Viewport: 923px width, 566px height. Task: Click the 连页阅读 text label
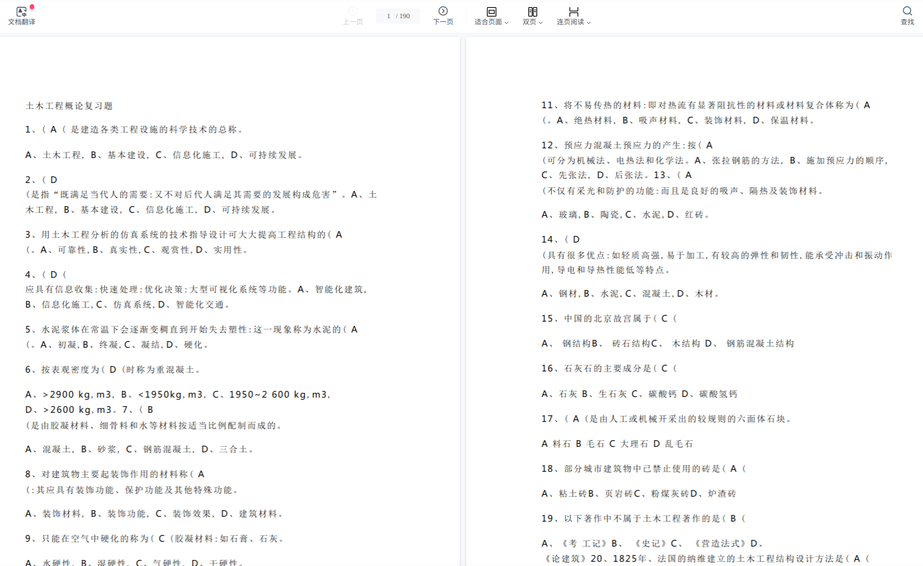(570, 22)
